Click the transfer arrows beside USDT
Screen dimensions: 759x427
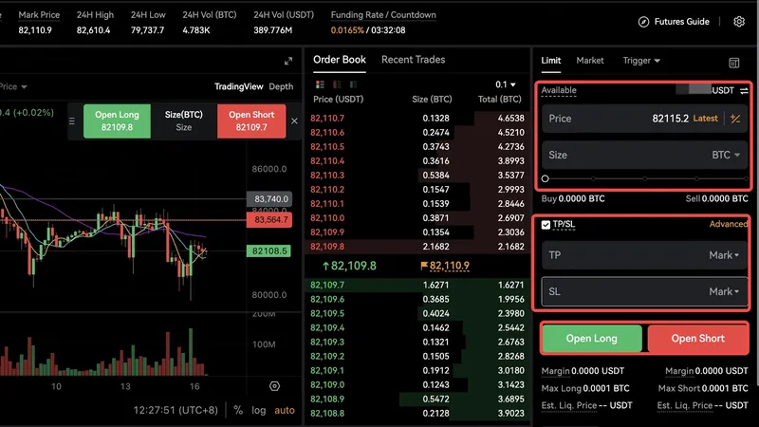tap(744, 90)
